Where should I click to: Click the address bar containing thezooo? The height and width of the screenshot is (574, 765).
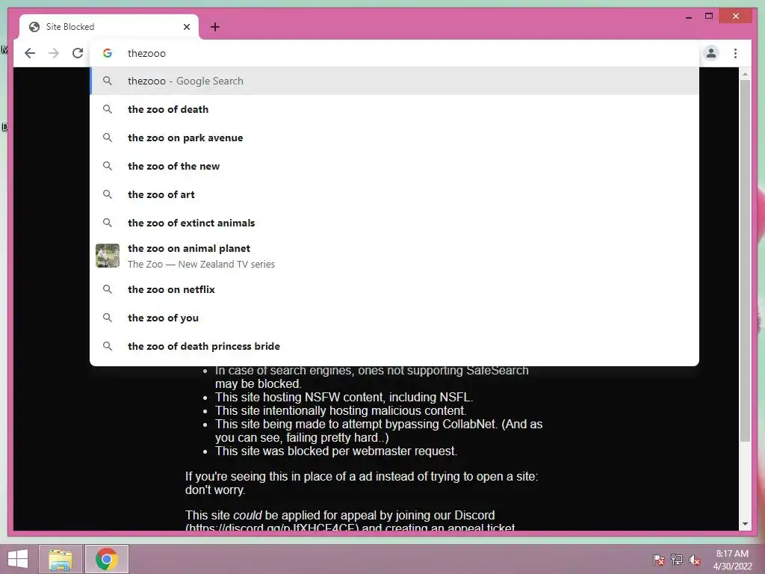coord(394,53)
